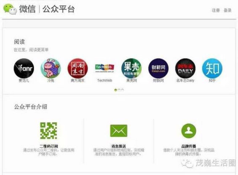
Task: Click the 阅读 section title
Action: pos(19,42)
